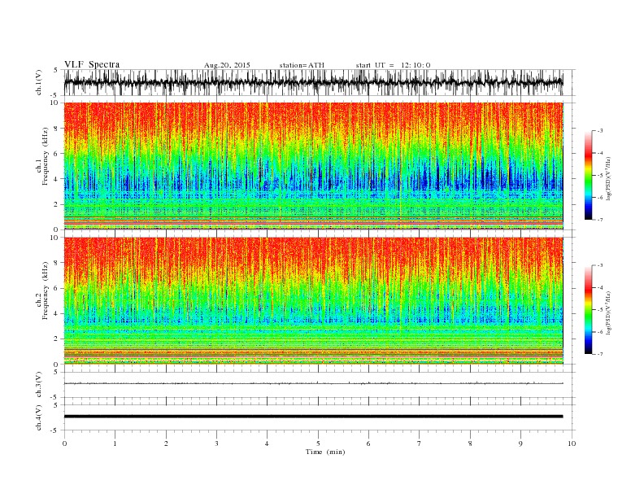Click the ch.1 spectrogram color bar
The width and height of the screenshot is (644, 498).
[x=588, y=176]
